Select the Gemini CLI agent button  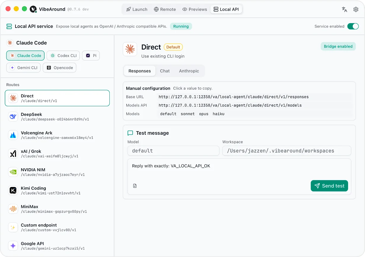(x=23, y=68)
